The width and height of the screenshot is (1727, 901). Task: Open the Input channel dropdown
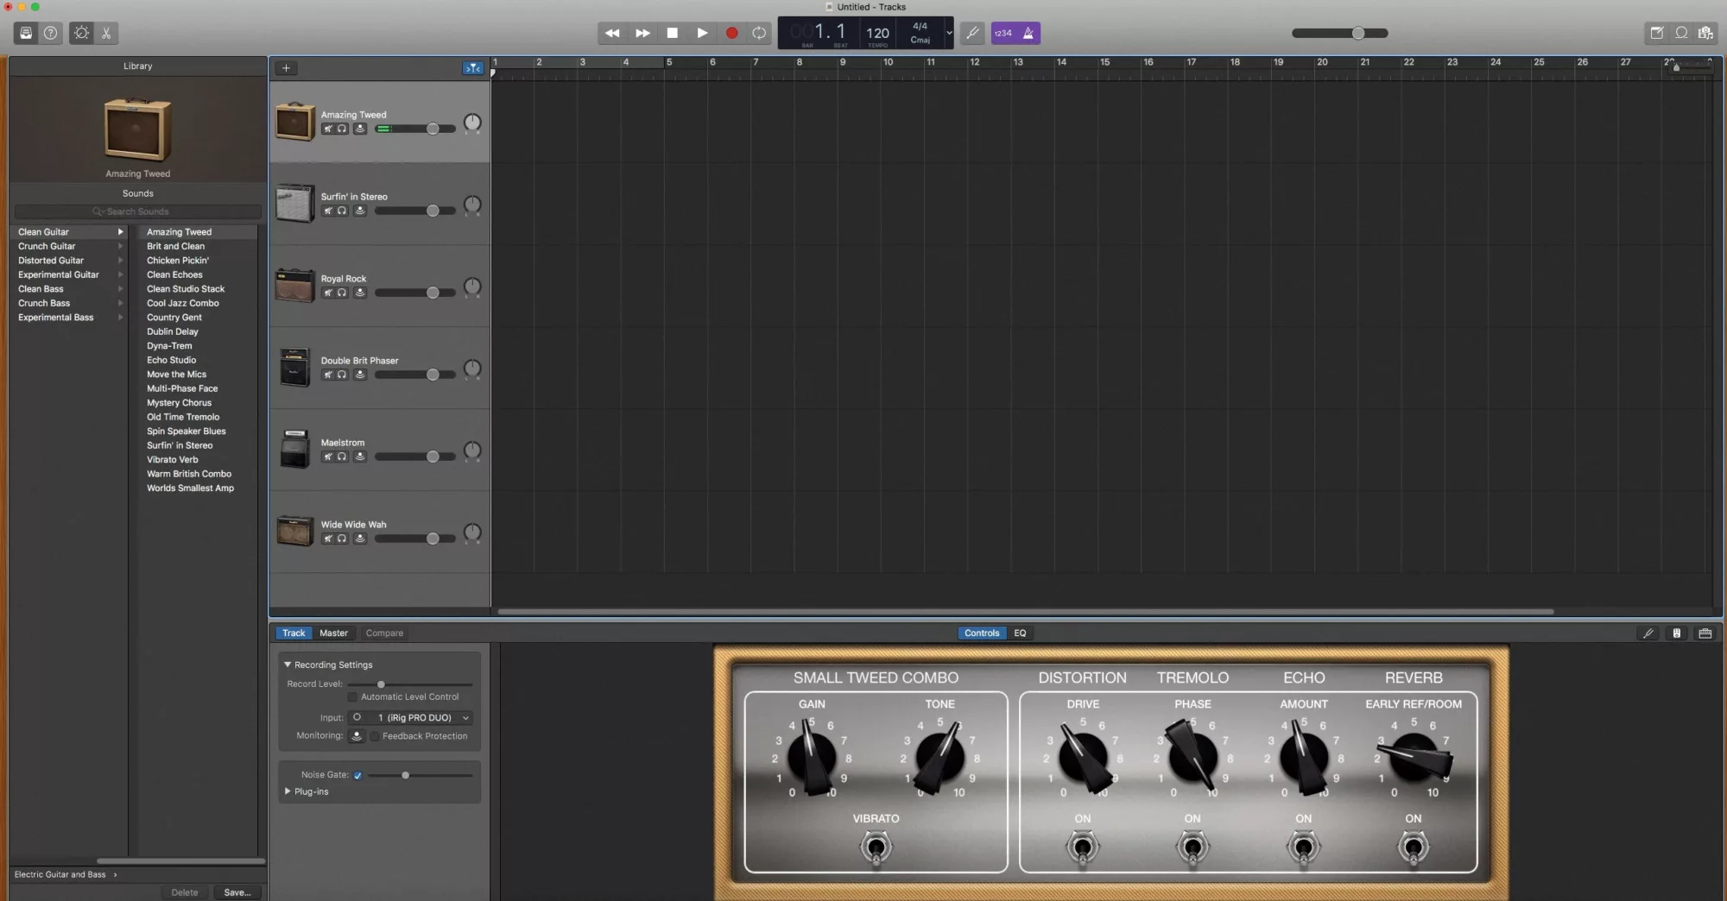point(464,717)
